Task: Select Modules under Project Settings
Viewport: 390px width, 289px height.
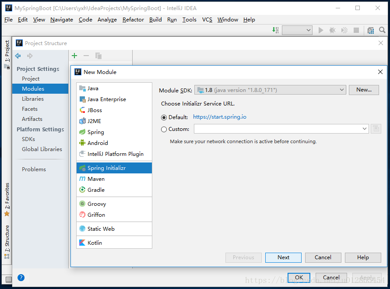Action: tap(40, 88)
